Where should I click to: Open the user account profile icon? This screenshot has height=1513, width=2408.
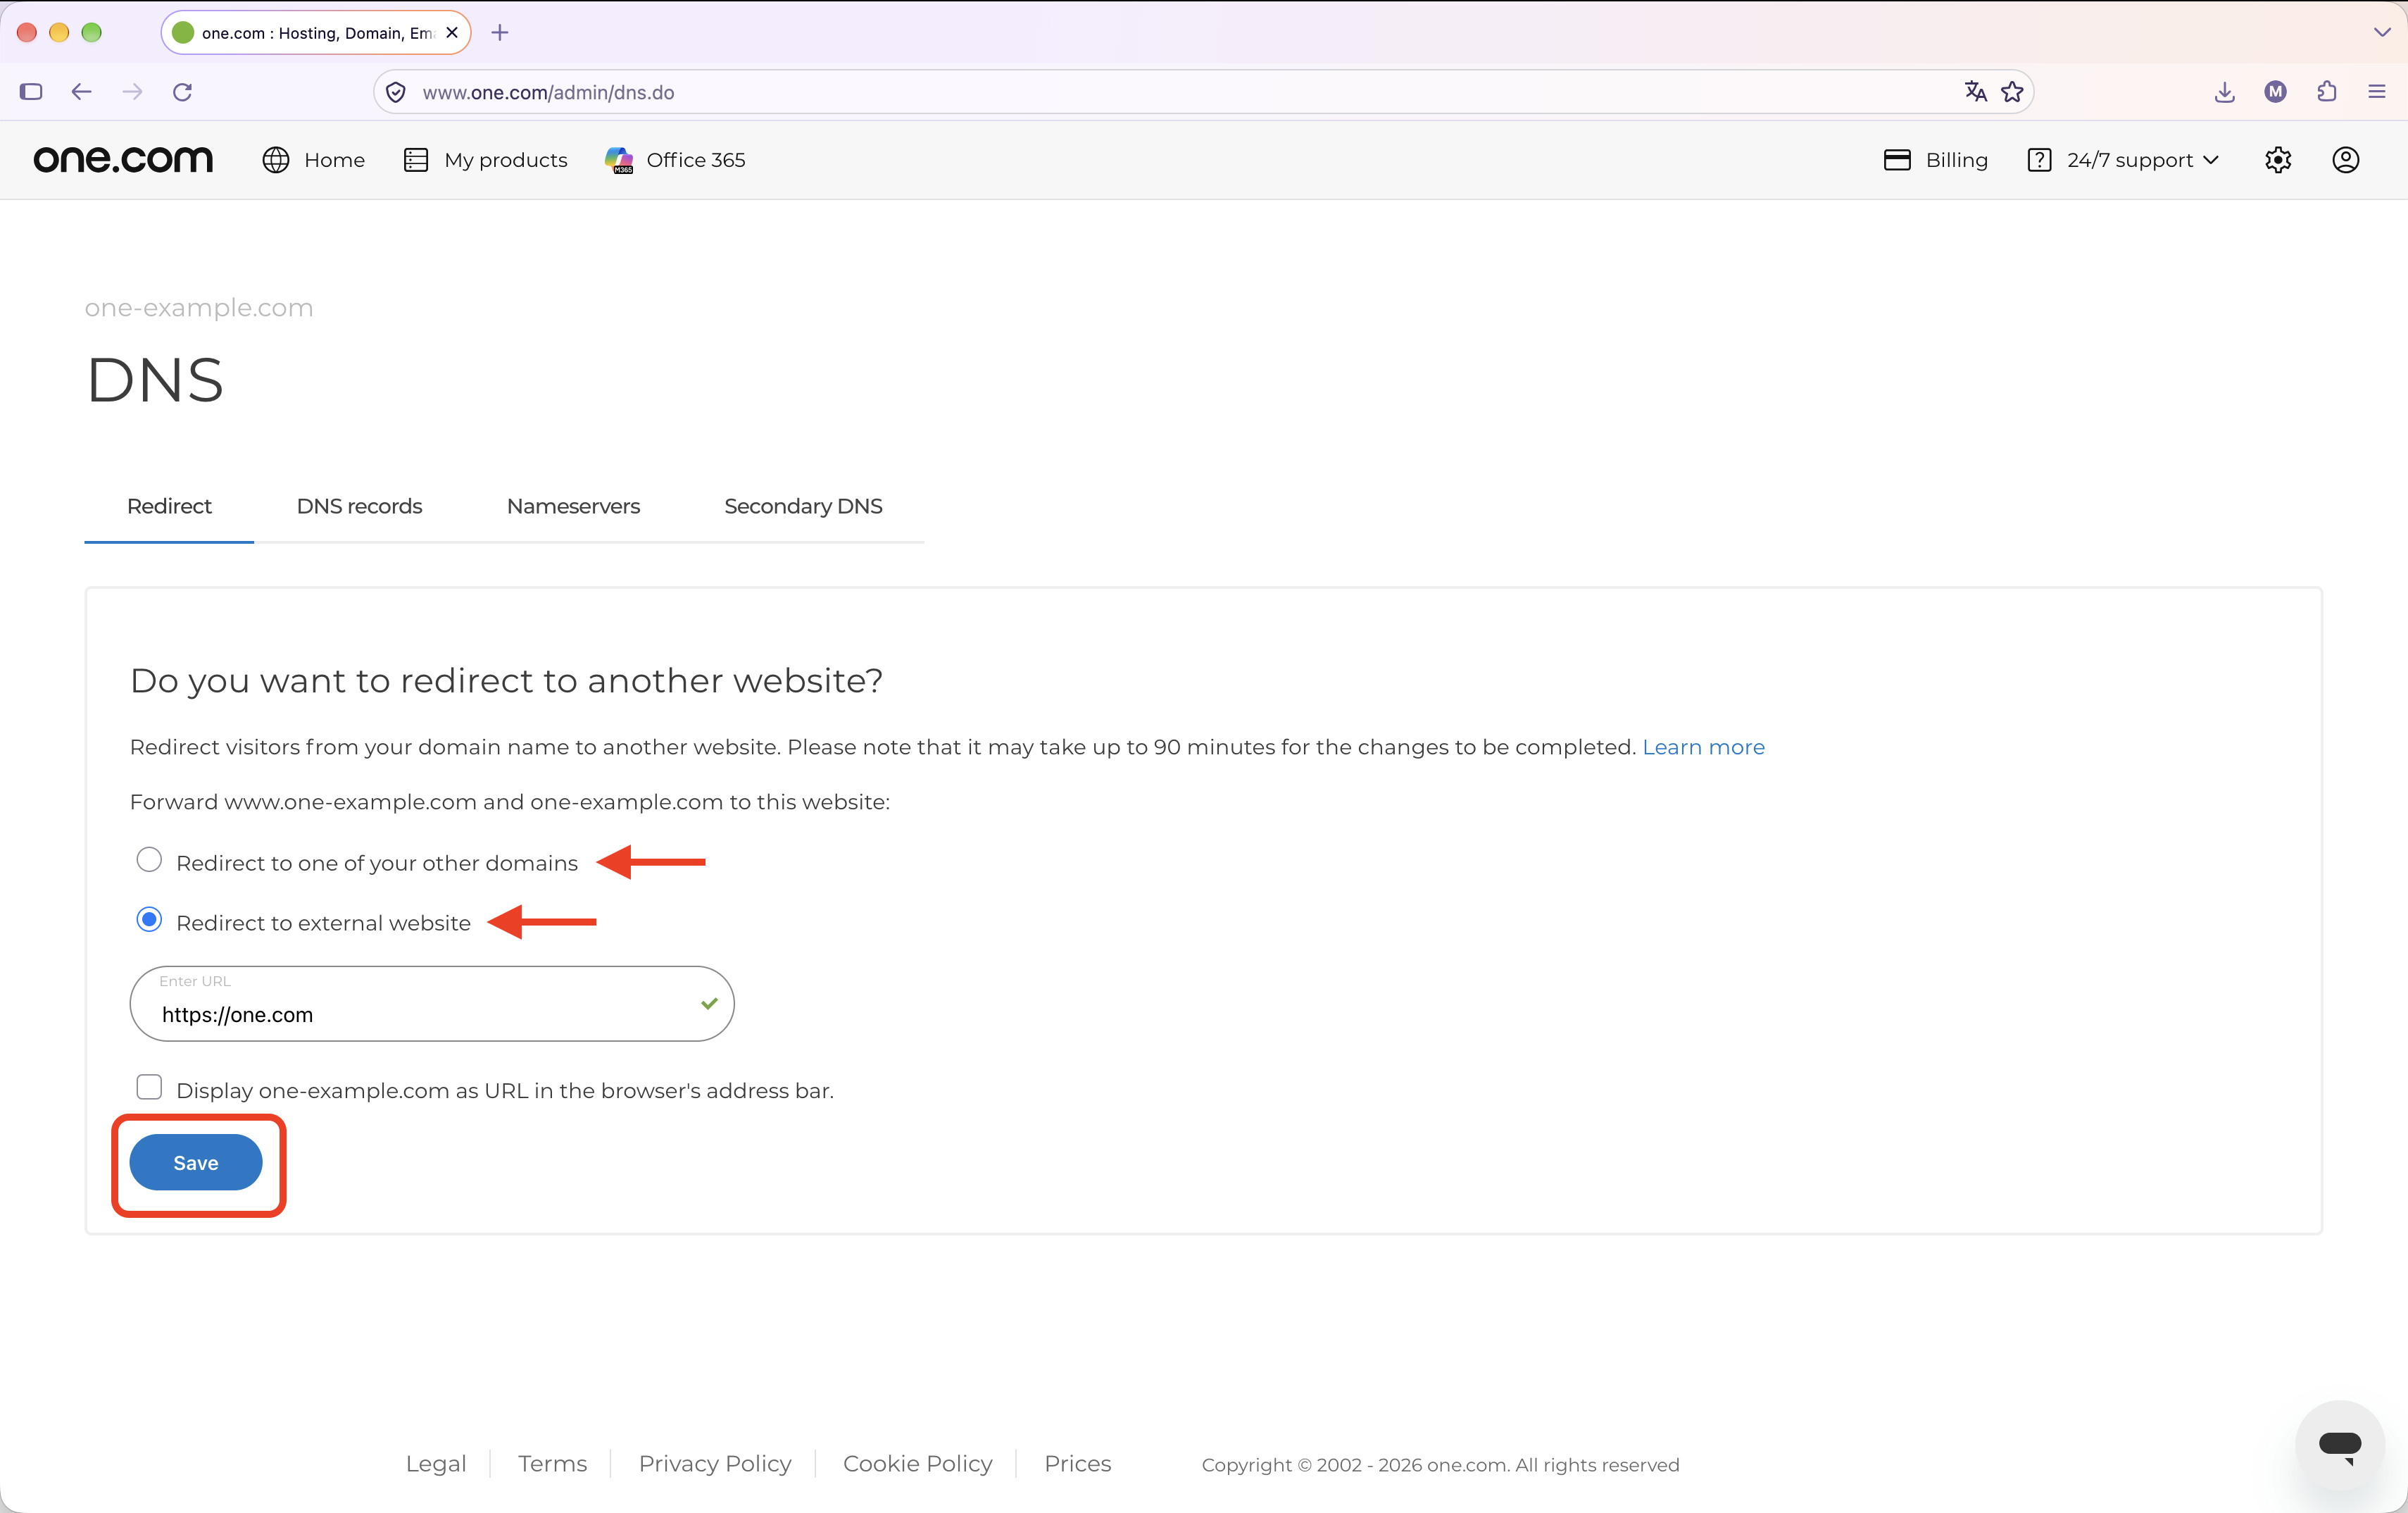click(x=2346, y=160)
